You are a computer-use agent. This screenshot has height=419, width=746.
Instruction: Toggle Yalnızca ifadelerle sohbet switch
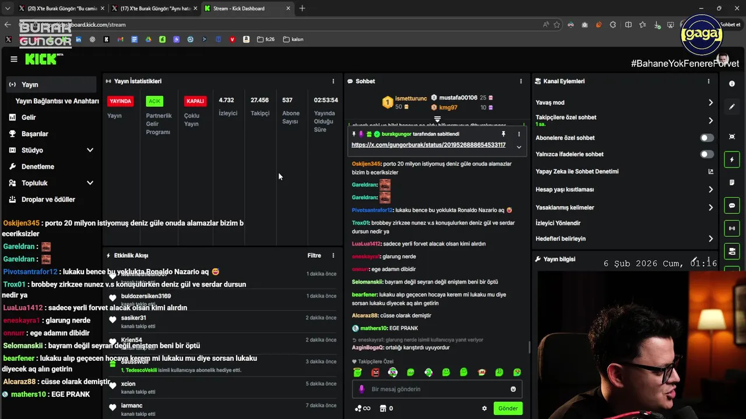point(707,154)
